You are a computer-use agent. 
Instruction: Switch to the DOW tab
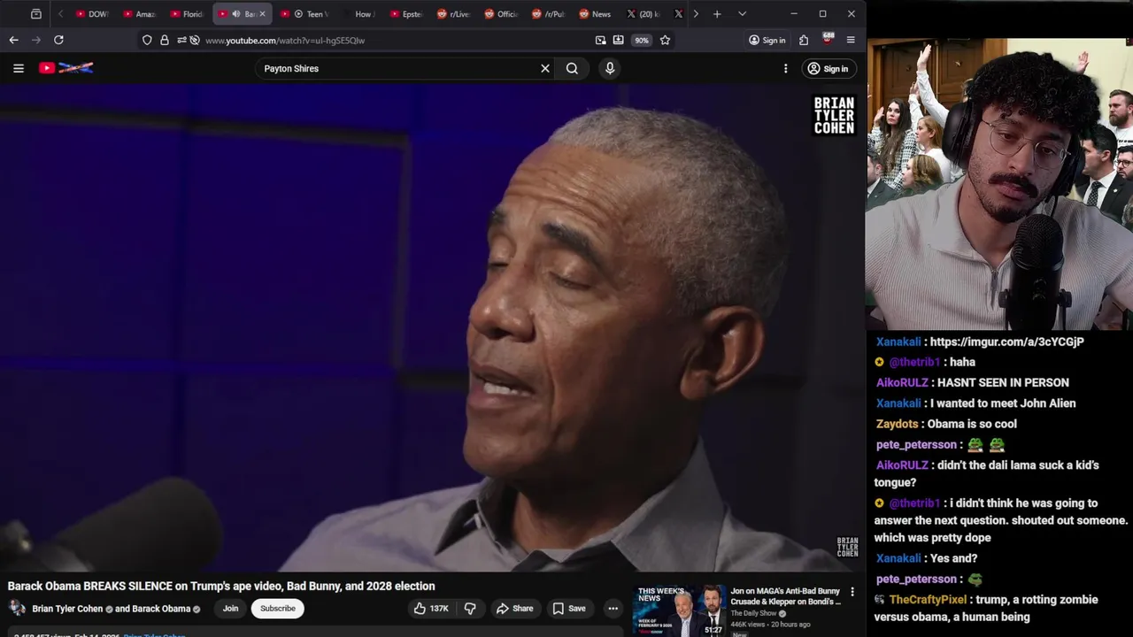point(92,14)
